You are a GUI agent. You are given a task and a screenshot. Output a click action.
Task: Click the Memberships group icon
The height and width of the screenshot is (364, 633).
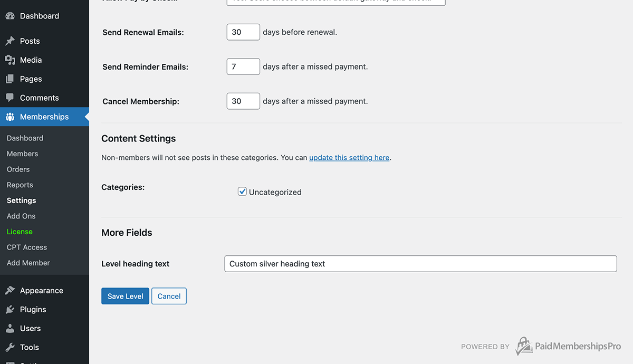(x=10, y=117)
